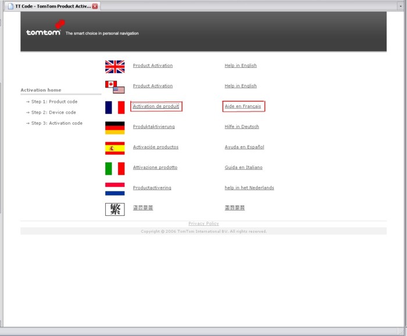Open the Chinese product activation link
The width and height of the screenshot is (407, 336).
tap(143, 208)
